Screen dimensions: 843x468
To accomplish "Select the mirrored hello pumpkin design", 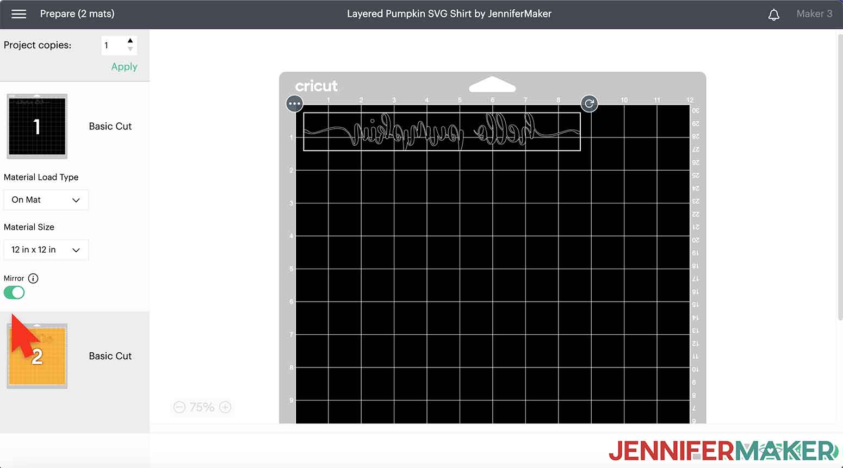I will (442, 131).
